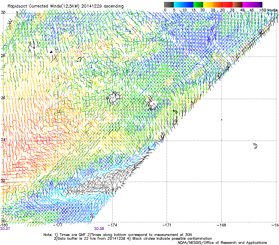Click the '>50 knots' legend label
The image size is (279, 245).
[x=268, y=10]
